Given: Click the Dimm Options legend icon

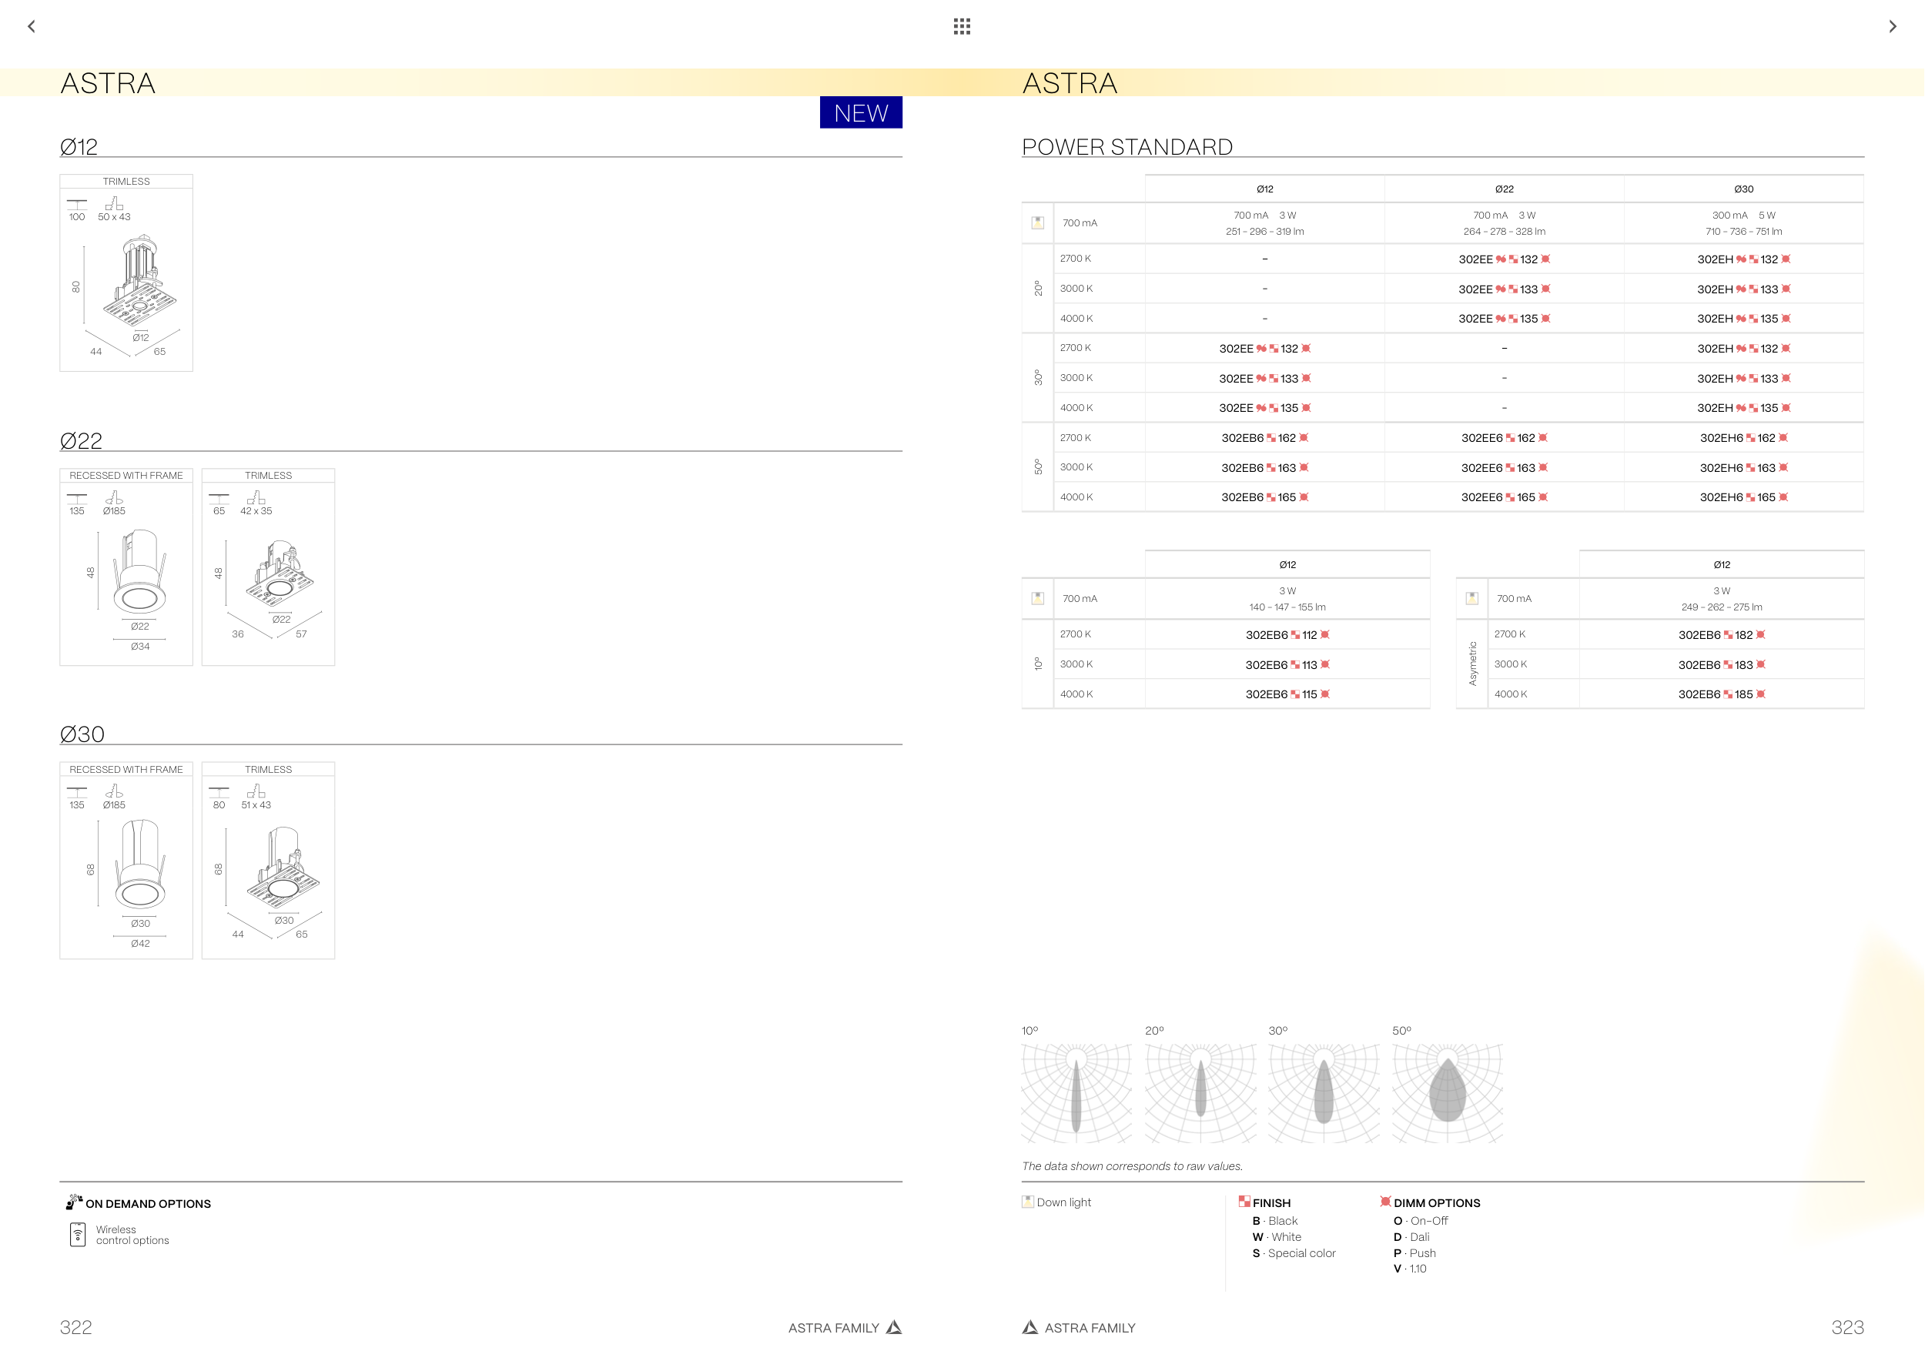Looking at the screenshot, I should [x=1385, y=1202].
